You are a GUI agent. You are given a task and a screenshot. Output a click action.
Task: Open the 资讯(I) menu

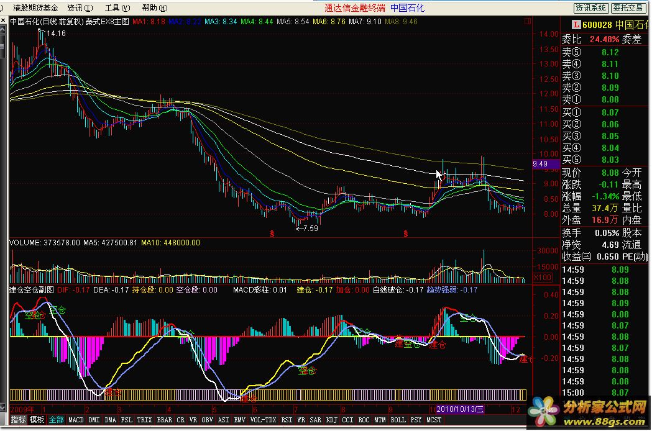point(80,8)
